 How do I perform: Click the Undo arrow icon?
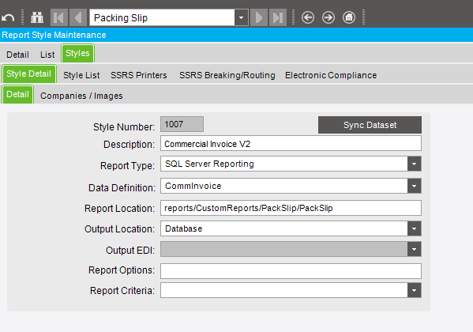point(8,18)
